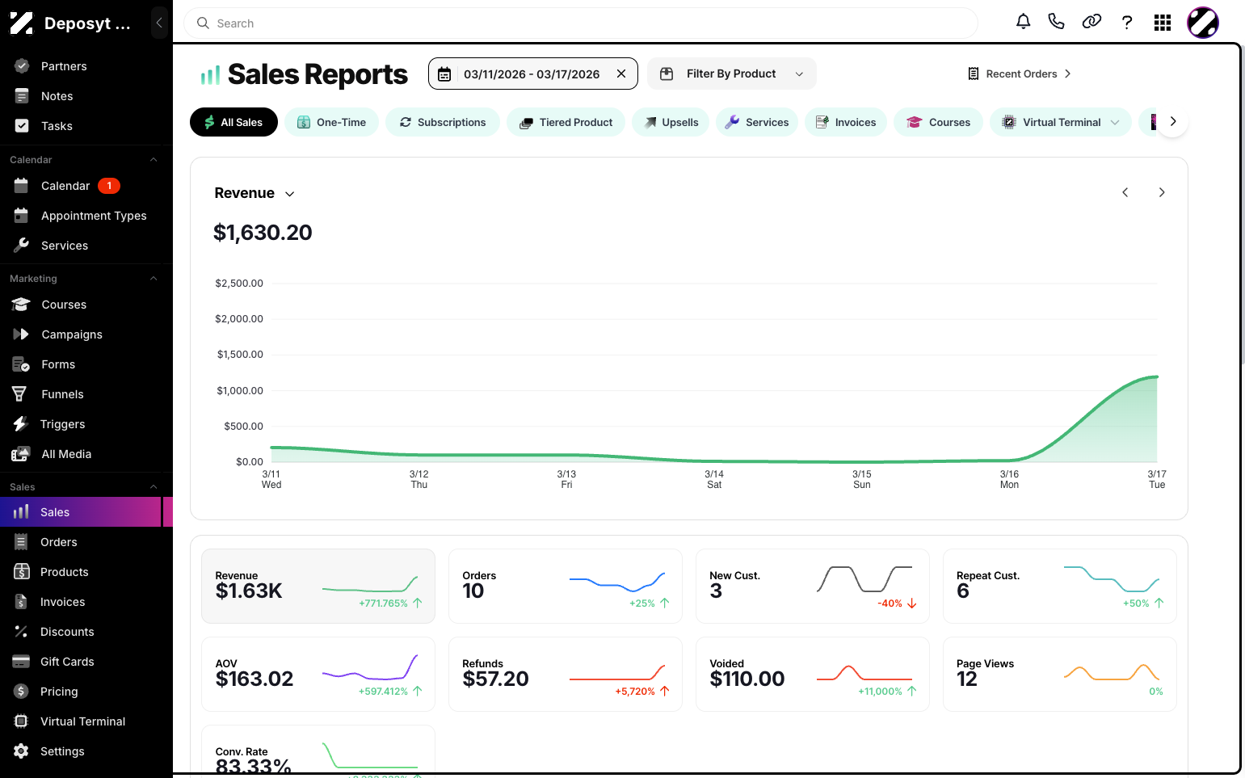The width and height of the screenshot is (1245, 778).
Task: Collapse the sidebar with arrow button
Action: tap(159, 23)
